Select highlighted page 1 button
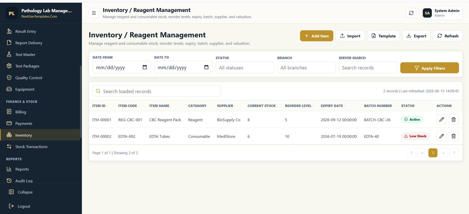The image size is (469, 214). click(x=433, y=153)
